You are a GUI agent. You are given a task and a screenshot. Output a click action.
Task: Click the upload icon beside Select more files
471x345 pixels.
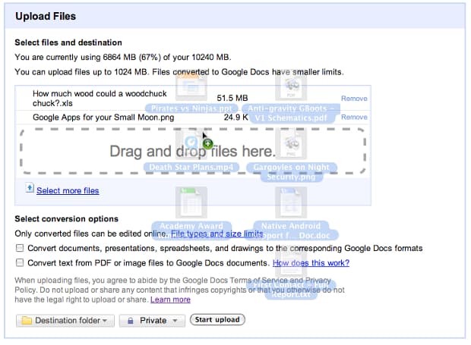[x=30, y=188]
